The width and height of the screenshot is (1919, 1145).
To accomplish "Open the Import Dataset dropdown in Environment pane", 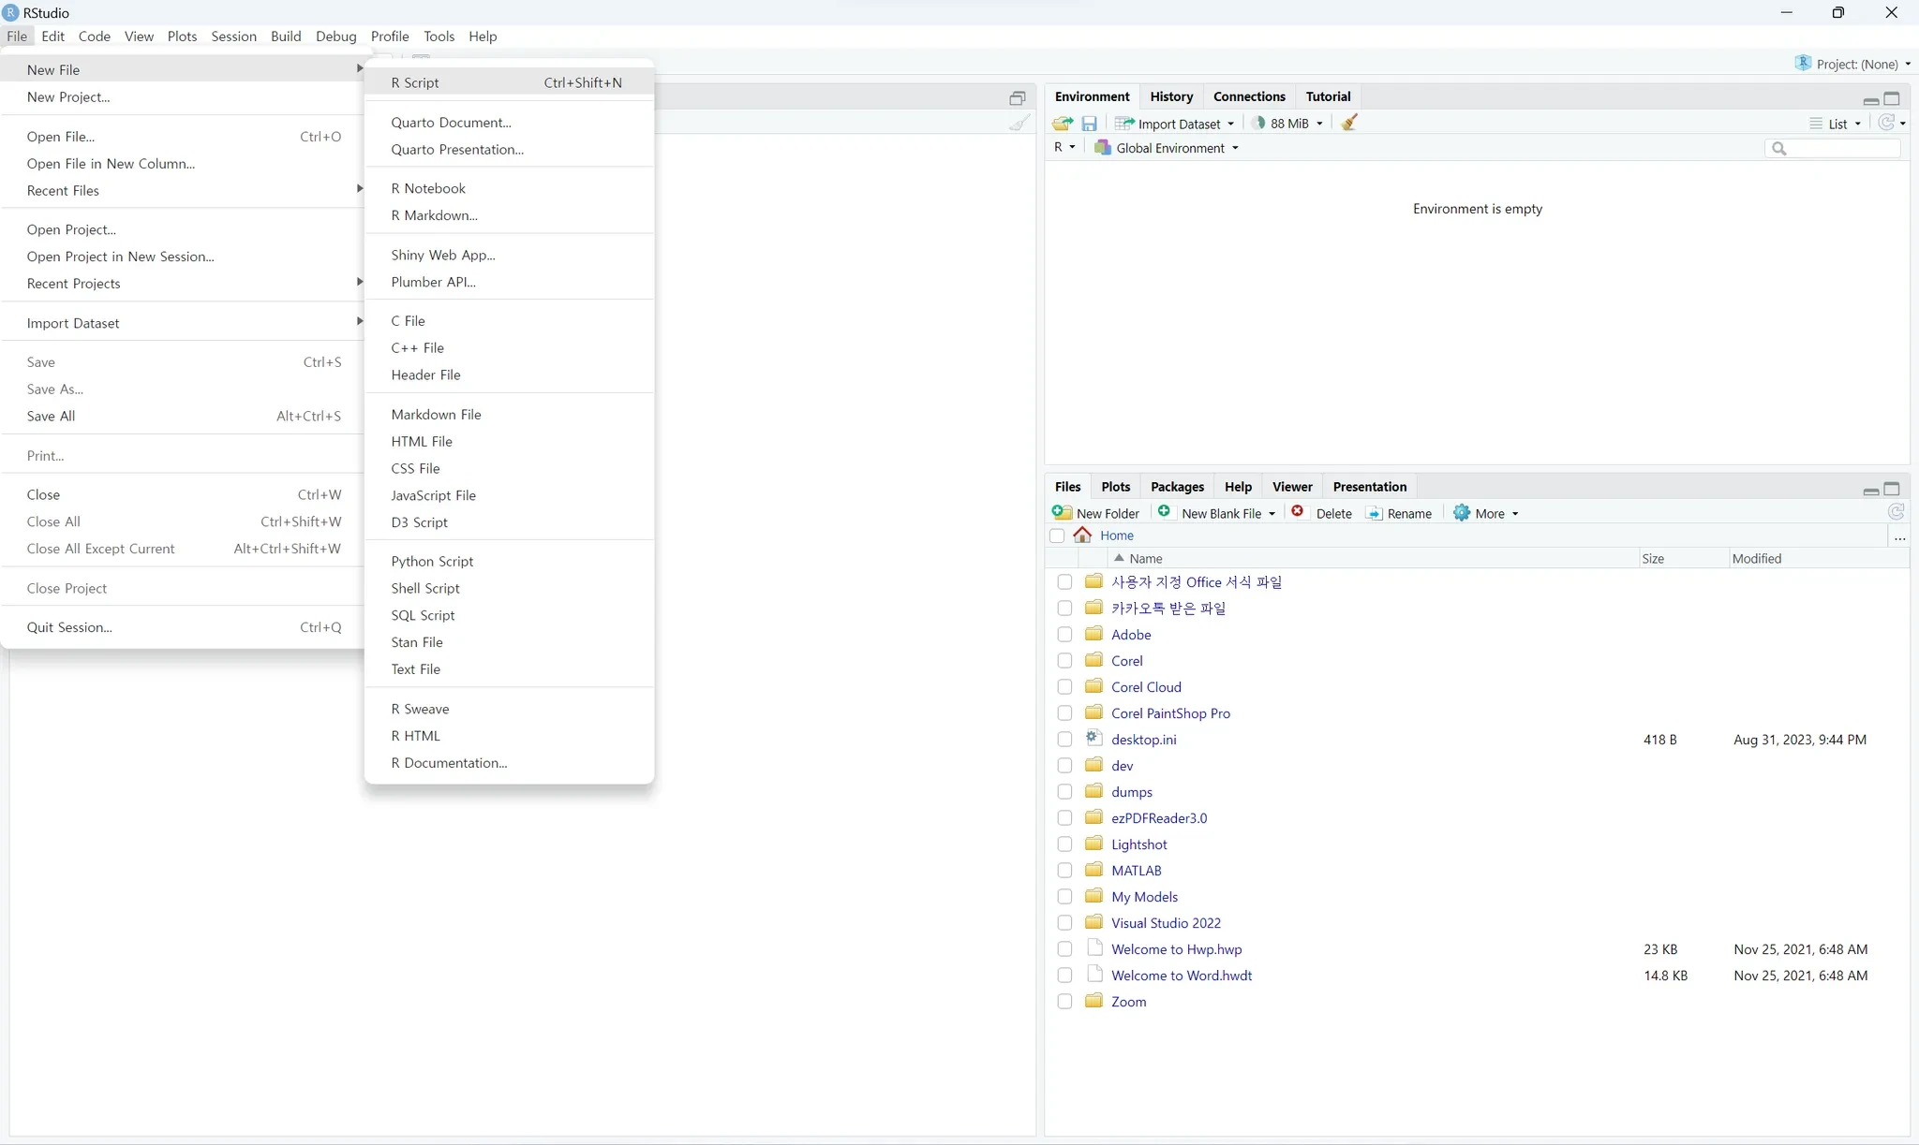I will [x=1174, y=124].
